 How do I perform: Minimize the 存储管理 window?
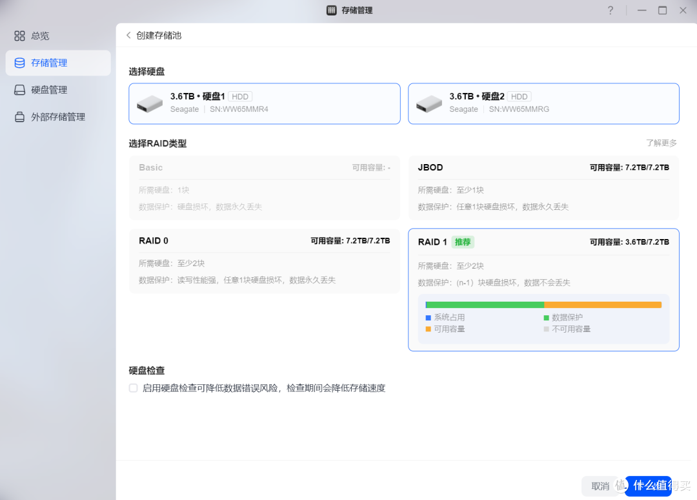[642, 10]
